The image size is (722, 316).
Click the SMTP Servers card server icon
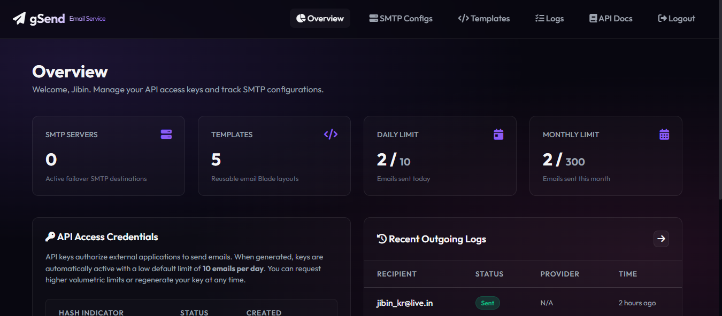point(166,135)
